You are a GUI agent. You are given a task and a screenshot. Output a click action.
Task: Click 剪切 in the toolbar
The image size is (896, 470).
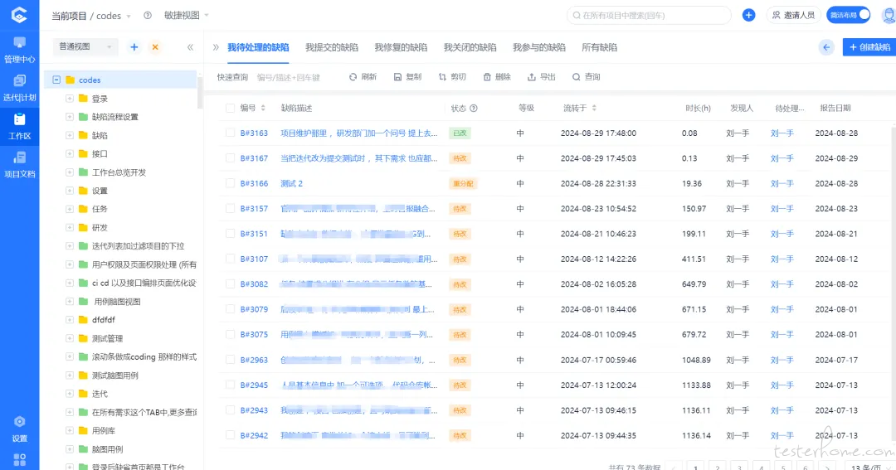click(x=452, y=76)
